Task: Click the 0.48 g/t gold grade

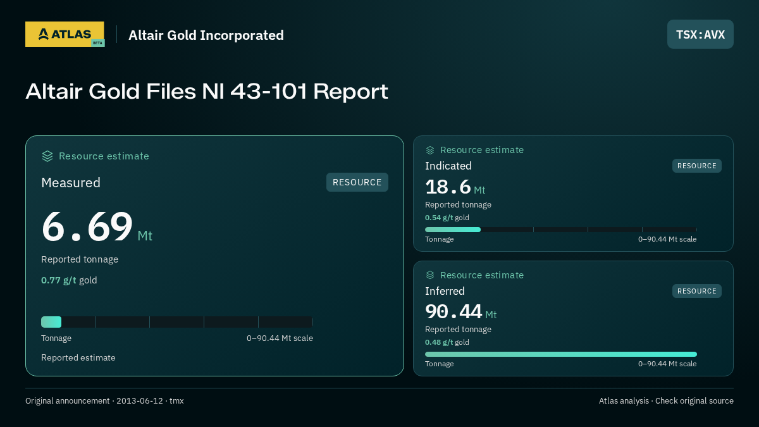Action: pyautogui.click(x=447, y=342)
